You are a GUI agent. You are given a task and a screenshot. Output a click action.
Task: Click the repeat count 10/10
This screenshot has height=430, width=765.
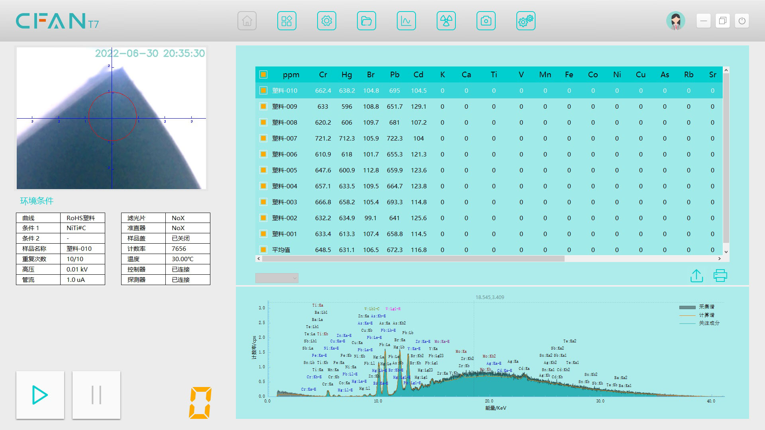[75, 259]
